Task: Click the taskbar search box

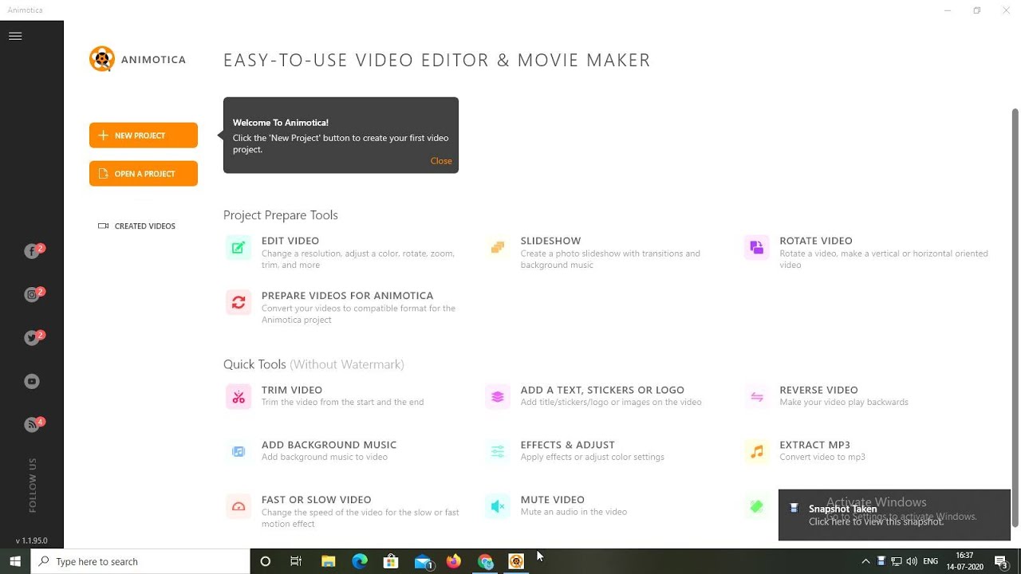Action: [x=140, y=561]
